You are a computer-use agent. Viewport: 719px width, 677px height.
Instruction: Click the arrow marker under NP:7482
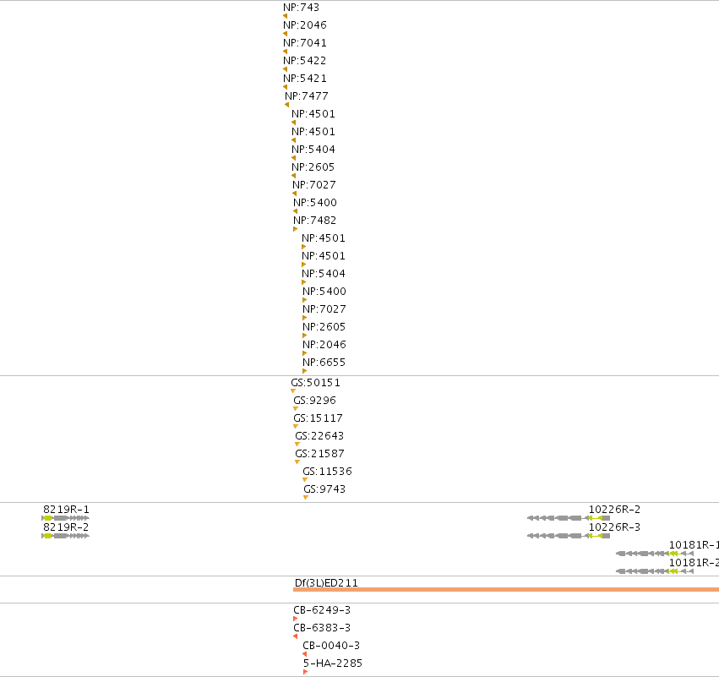[x=296, y=229]
